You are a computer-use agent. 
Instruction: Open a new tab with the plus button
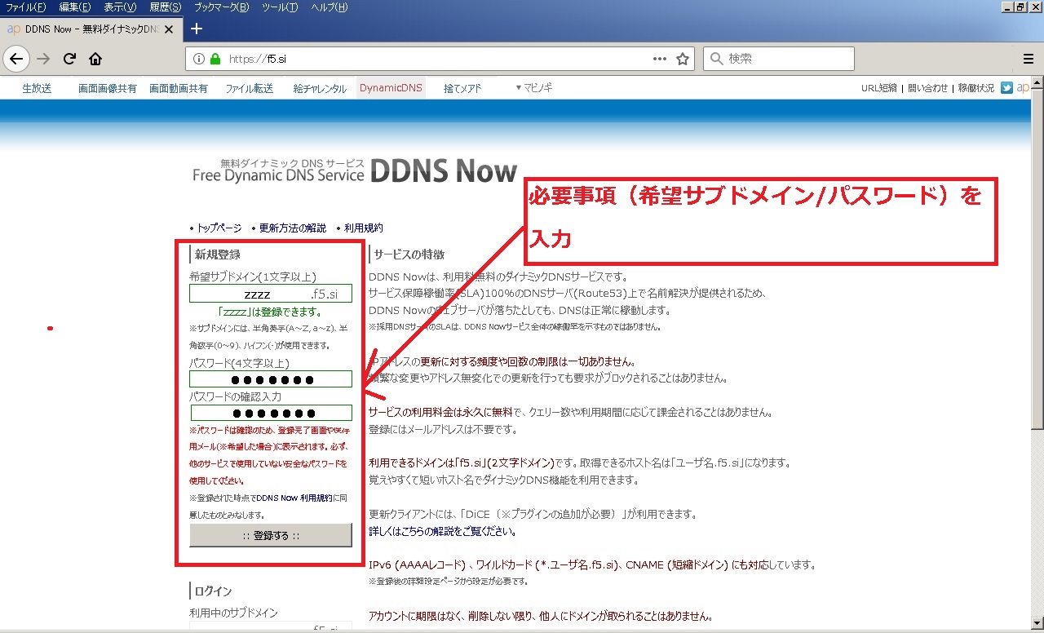tap(196, 29)
